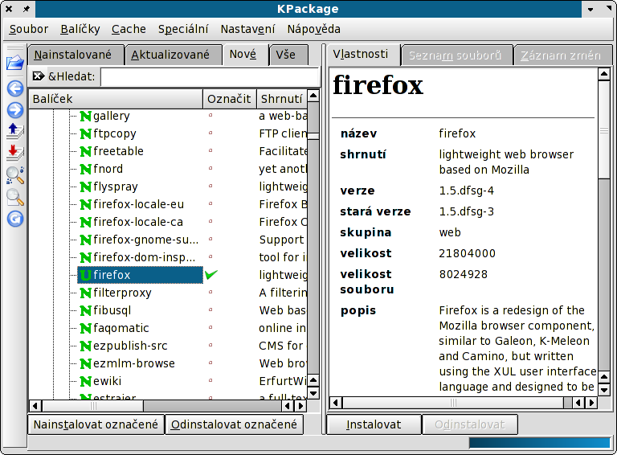The height and width of the screenshot is (455, 617).
Task: Mark the firefox-locale-eu package
Action: 210,203
